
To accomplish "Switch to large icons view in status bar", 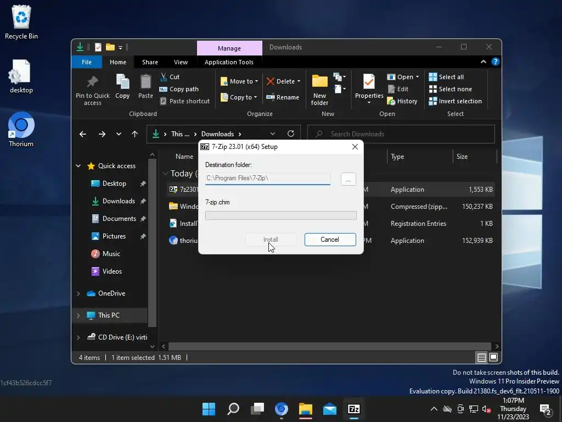I will (493, 357).
